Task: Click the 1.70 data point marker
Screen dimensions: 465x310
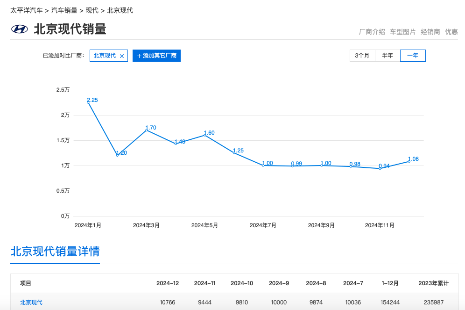Action: point(147,130)
